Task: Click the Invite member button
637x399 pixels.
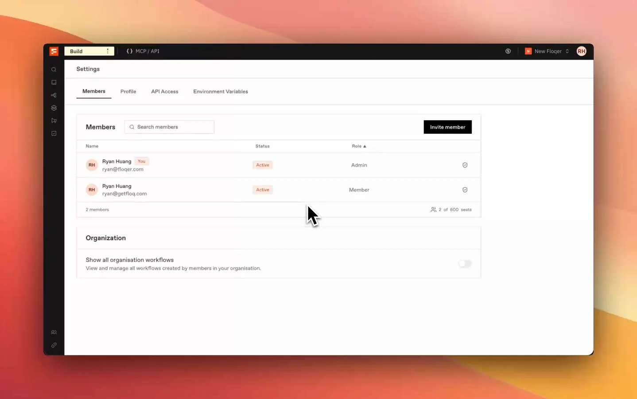Action: [447, 127]
